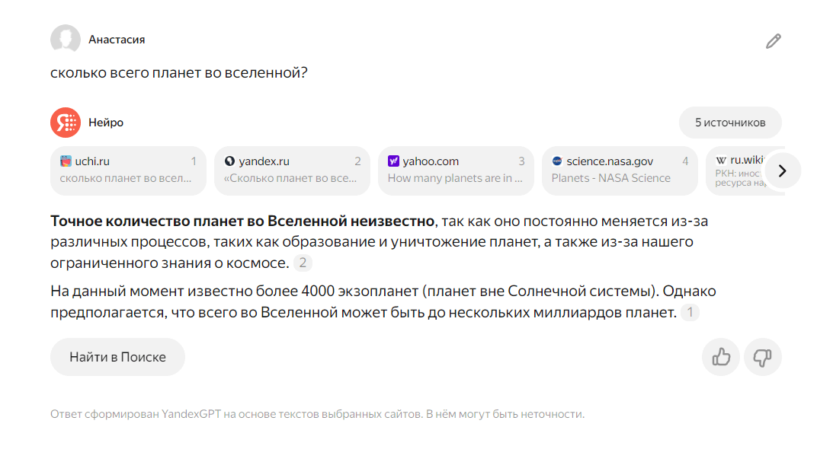Click the question "сколько всего планет во вселенной?"
817x462 pixels.
[179, 74]
